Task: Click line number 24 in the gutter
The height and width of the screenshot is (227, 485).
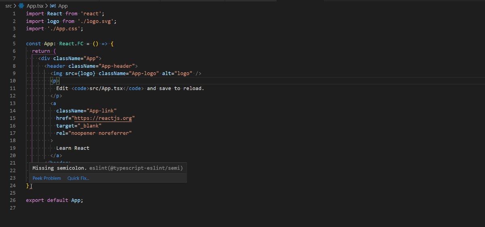Action: [x=13, y=185]
